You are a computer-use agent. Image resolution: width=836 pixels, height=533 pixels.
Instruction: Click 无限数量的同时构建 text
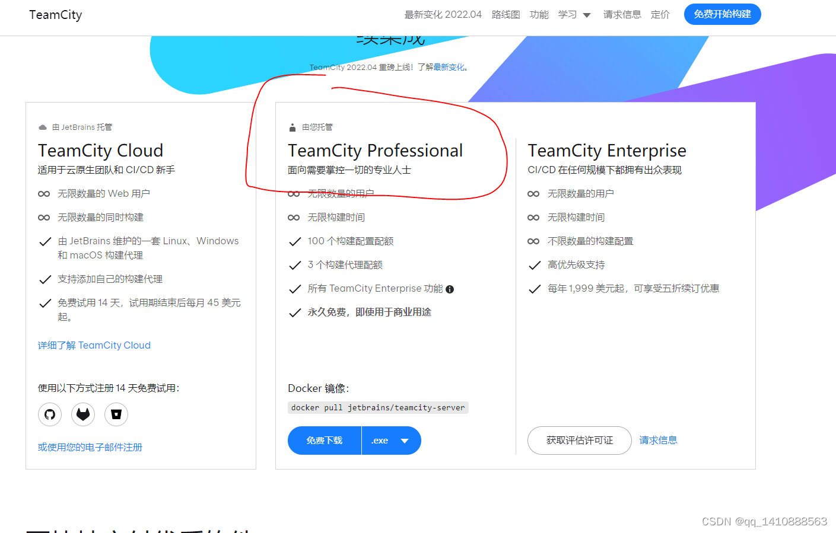(101, 218)
